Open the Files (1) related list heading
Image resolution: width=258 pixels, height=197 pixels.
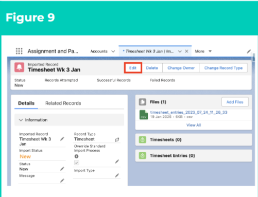click(x=158, y=102)
